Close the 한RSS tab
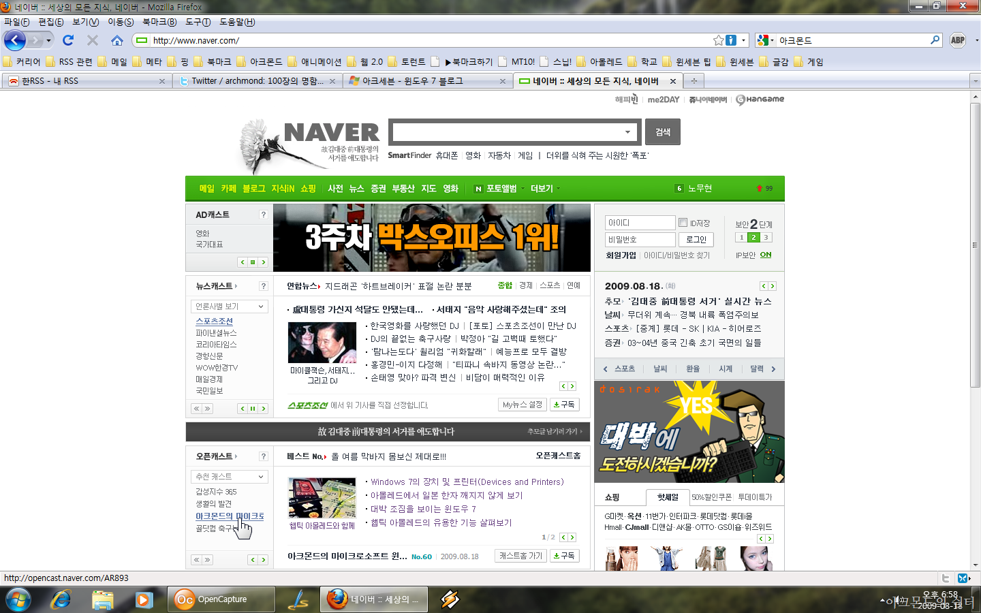The width and height of the screenshot is (981, 613). point(162,81)
